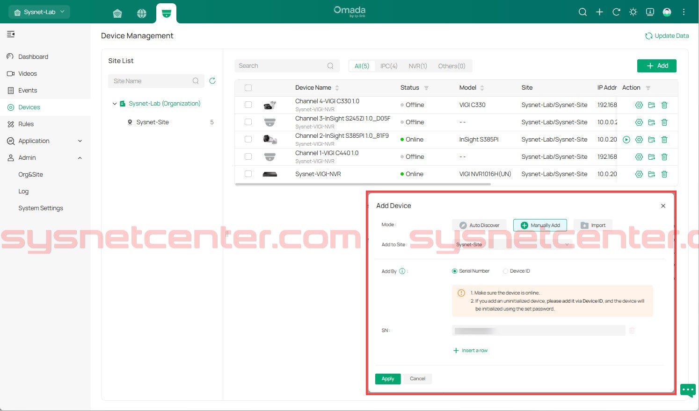Select the Device ID radio option
The width and height of the screenshot is (699, 411).
click(506, 271)
